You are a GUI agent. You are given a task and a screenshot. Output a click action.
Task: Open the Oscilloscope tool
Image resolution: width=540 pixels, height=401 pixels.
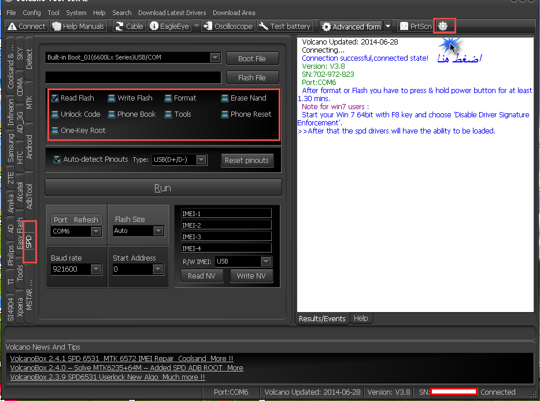pyautogui.click(x=228, y=26)
